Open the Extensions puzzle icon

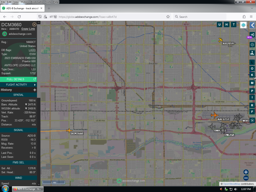(x=244, y=17)
